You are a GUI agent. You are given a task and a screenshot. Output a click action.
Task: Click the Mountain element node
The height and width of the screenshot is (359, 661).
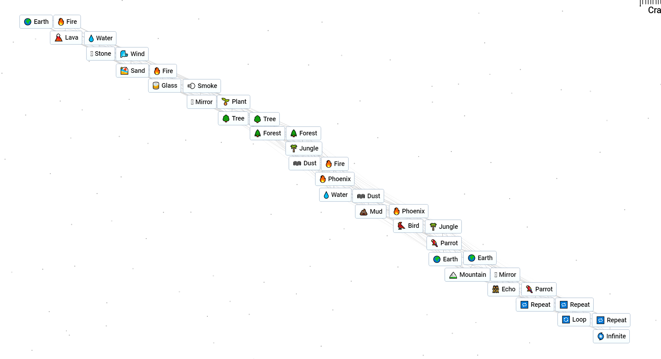[467, 275]
